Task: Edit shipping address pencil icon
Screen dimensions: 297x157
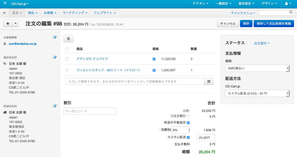Action: [x=55, y=106]
